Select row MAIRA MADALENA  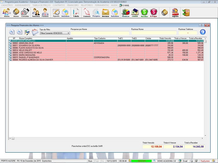(106, 55)
